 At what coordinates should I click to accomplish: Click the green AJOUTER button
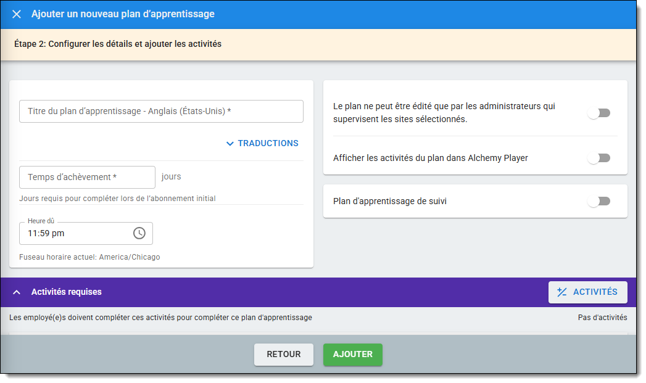[352, 355]
